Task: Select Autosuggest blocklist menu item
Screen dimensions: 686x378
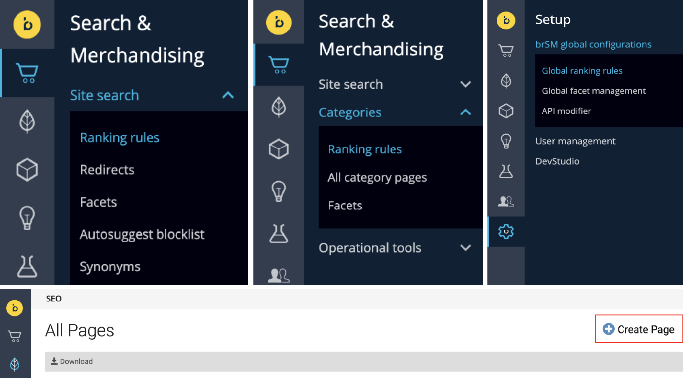Action: [142, 234]
